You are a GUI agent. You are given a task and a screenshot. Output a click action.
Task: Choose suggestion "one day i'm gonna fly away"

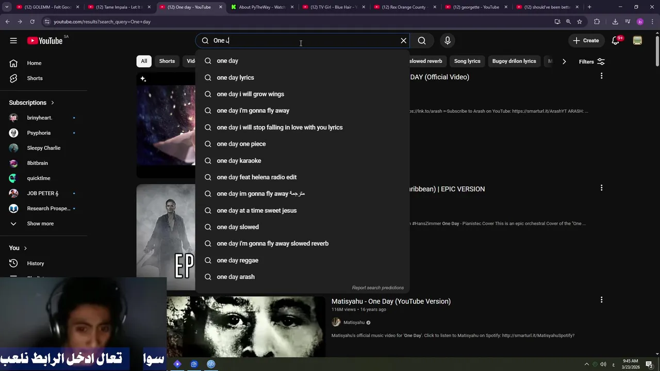pyautogui.click(x=303, y=110)
